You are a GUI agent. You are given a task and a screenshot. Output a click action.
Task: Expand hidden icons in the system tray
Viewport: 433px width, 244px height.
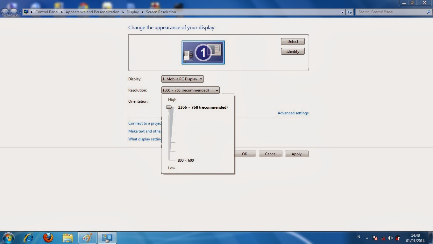coord(367,237)
